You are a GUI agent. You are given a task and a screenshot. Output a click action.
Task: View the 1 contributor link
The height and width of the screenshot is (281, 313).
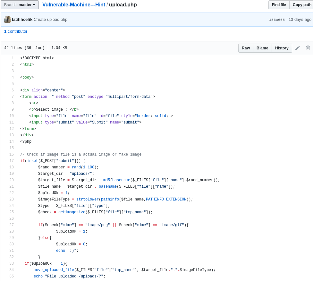coord(16,31)
